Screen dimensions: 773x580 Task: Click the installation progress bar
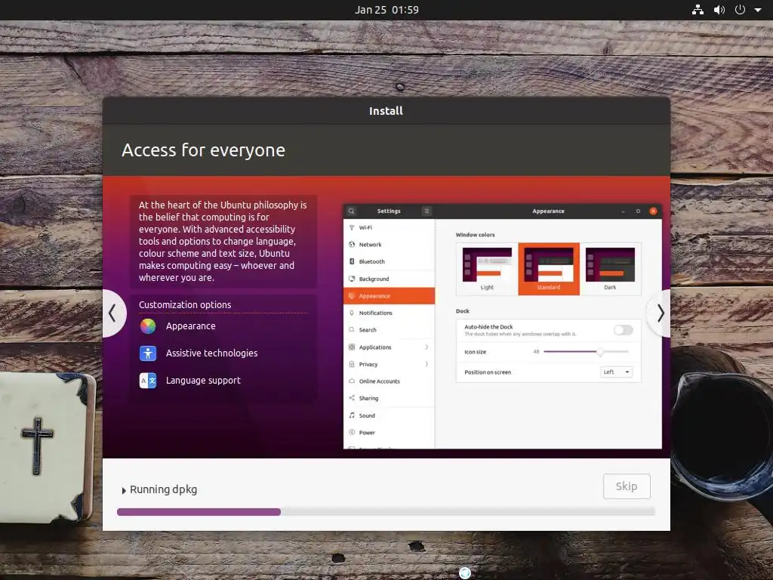coord(386,512)
